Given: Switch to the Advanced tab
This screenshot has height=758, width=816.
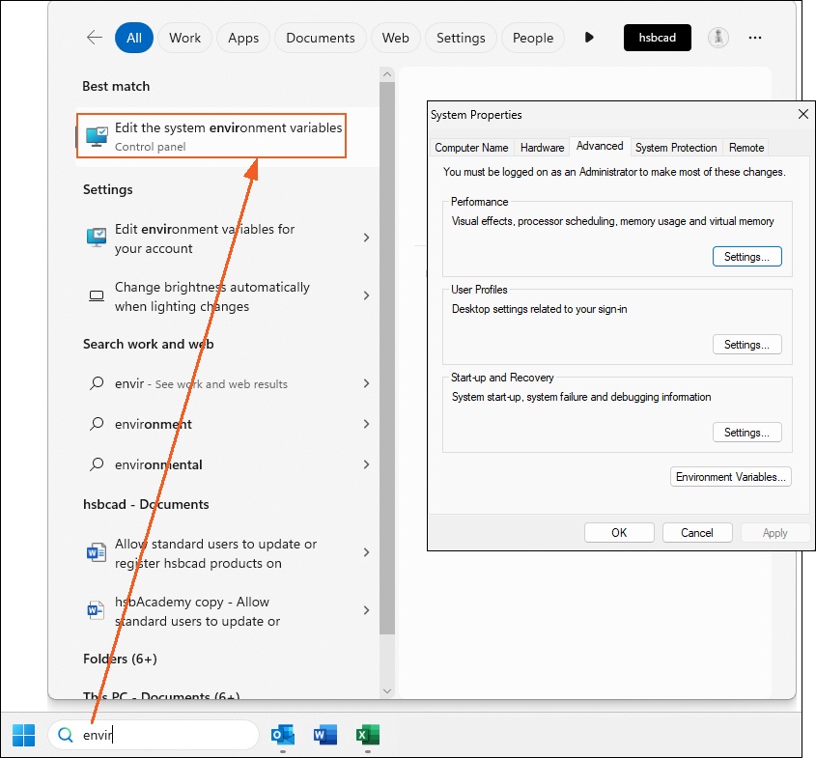Looking at the screenshot, I should tap(600, 146).
